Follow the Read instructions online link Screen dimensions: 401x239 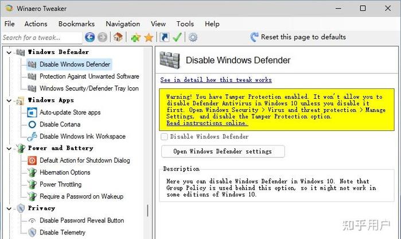[x=207, y=123]
